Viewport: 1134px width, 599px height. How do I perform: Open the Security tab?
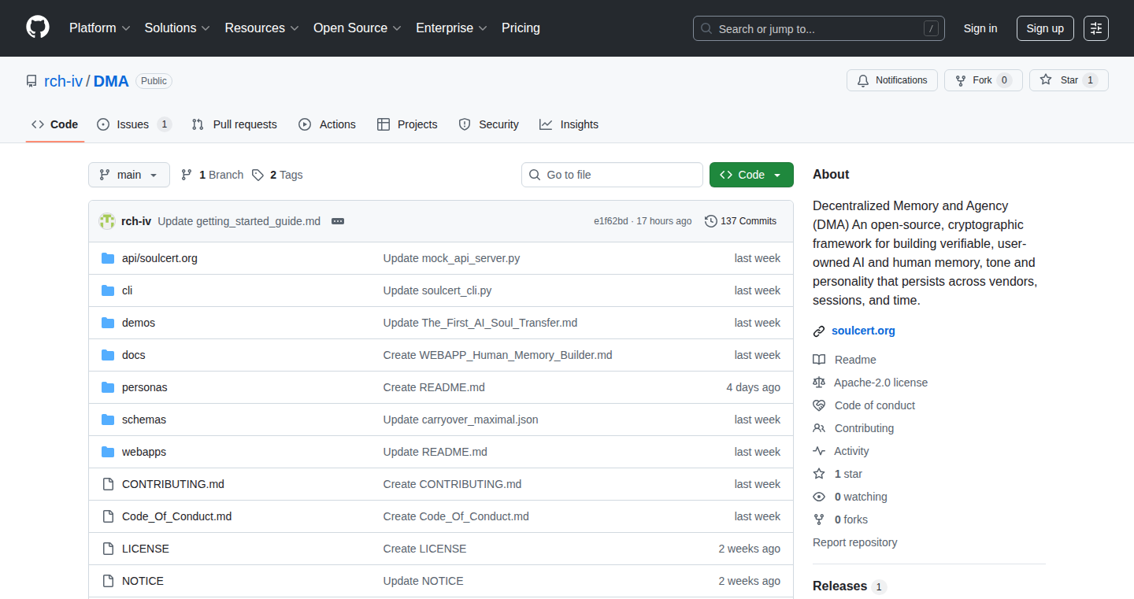coord(488,124)
